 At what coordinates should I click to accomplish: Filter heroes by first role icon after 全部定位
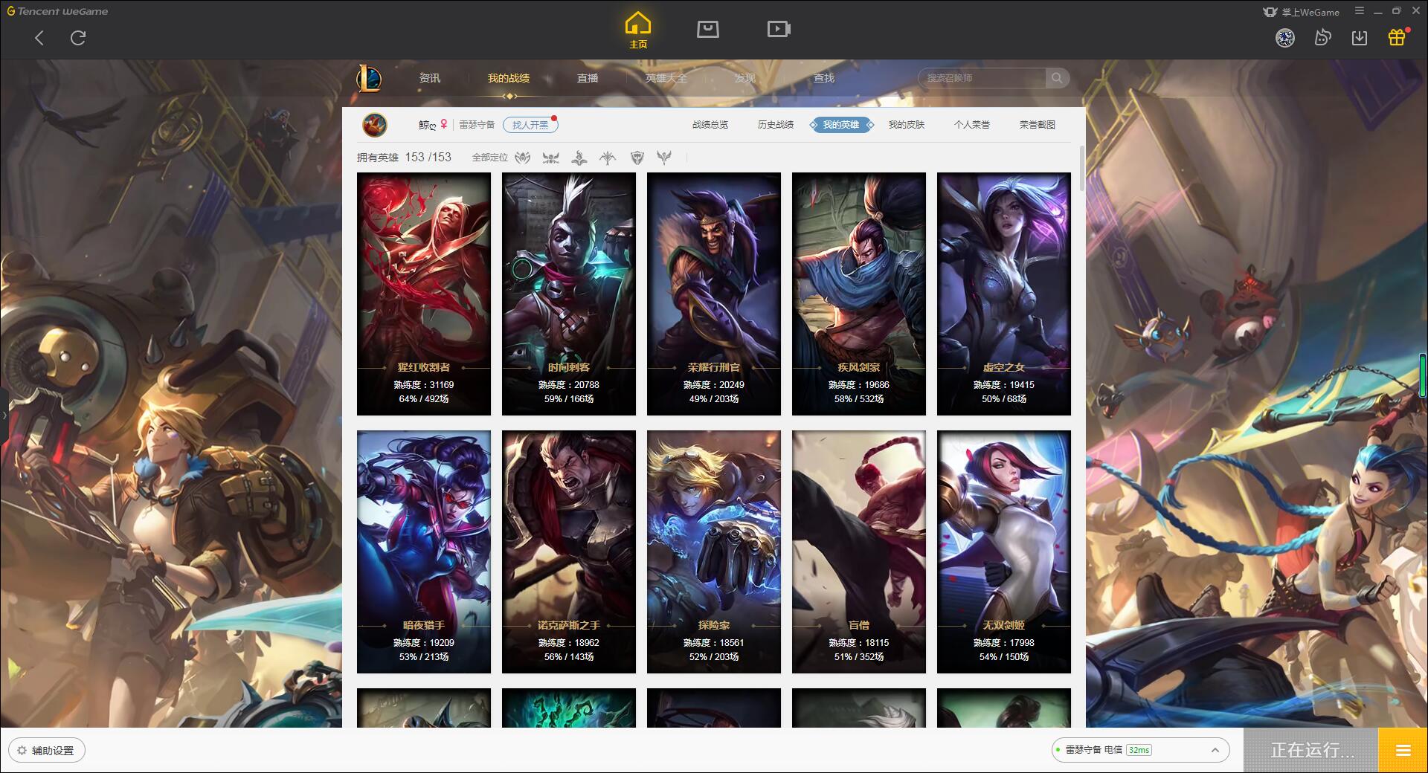[523, 158]
